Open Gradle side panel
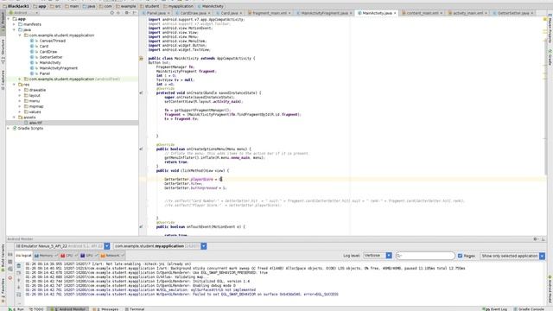This screenshot has height=311, width=553. [550, 58]
